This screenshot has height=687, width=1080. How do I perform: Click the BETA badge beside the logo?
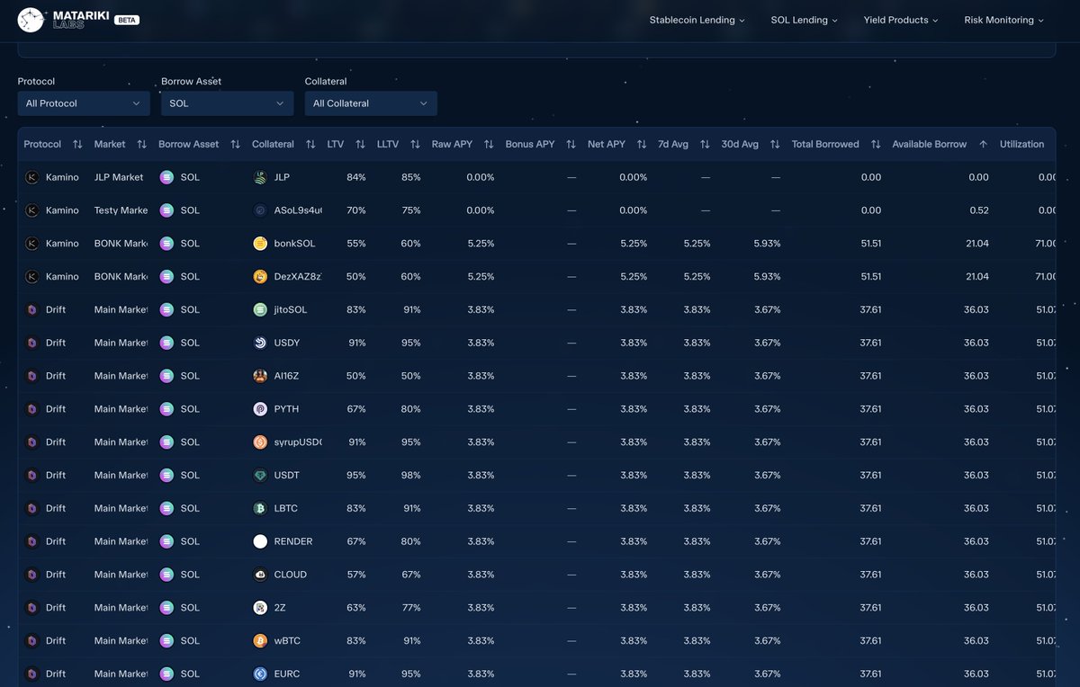point(127,20)
